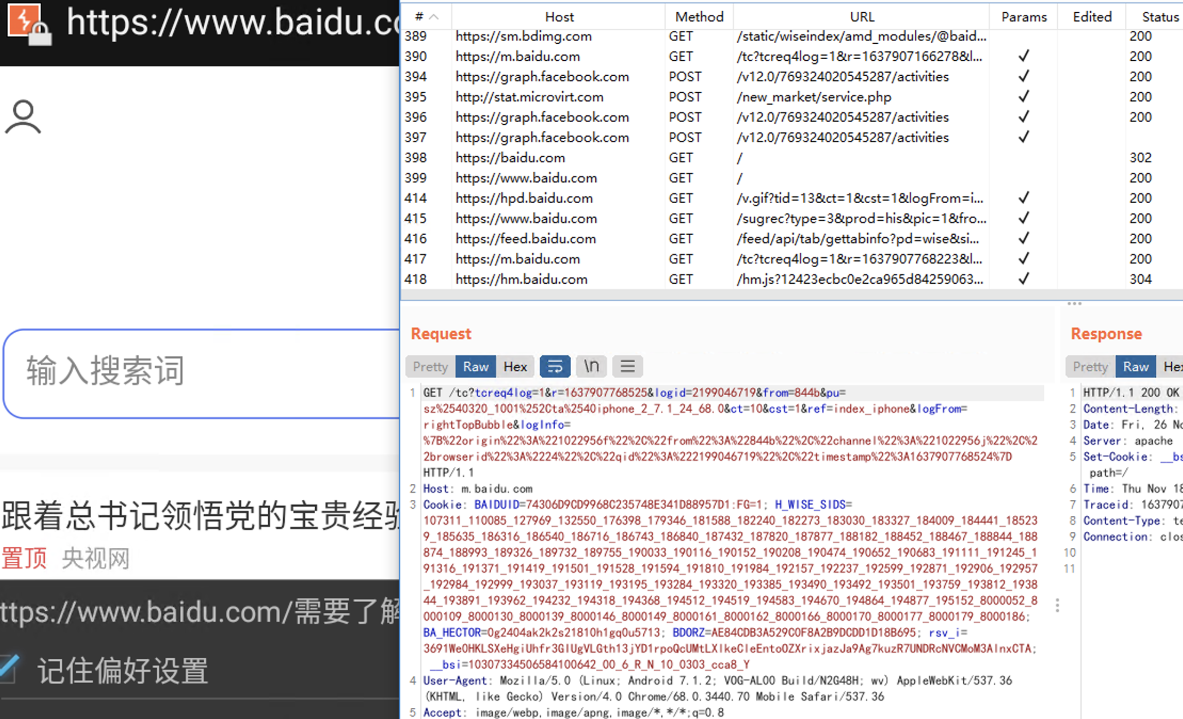Toggle show non-printable characters \n button
1183x719 pixels.
click(x=591, y=366)
